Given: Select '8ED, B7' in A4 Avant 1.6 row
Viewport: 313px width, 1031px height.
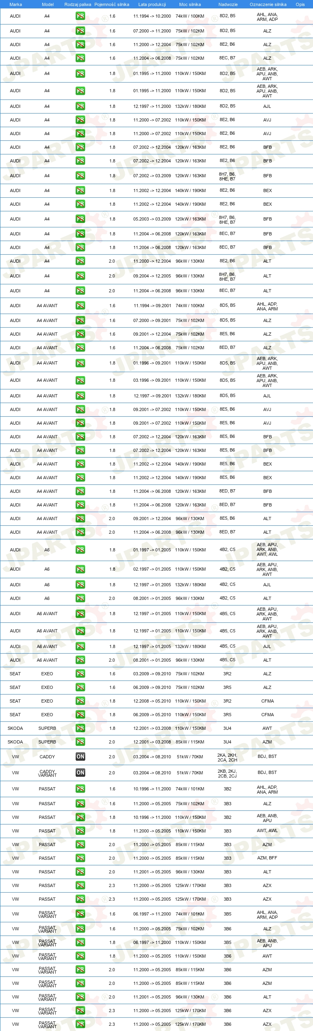Looking at the screenshot, I should tap(227, 348).
